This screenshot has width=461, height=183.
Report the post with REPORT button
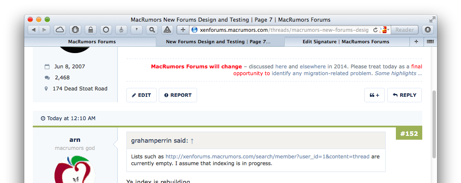[x=178, y=95]
